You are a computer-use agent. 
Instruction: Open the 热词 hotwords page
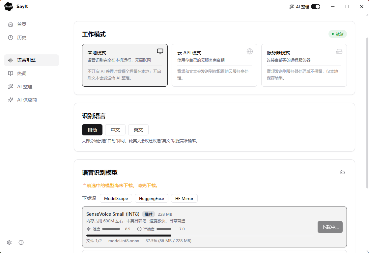32,73
